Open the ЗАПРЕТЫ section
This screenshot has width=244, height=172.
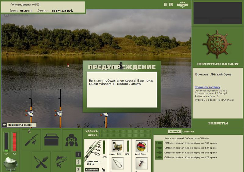tap(218, 123)
